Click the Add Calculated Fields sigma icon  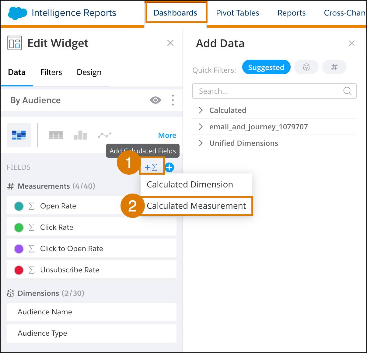(x=151, y=167)
